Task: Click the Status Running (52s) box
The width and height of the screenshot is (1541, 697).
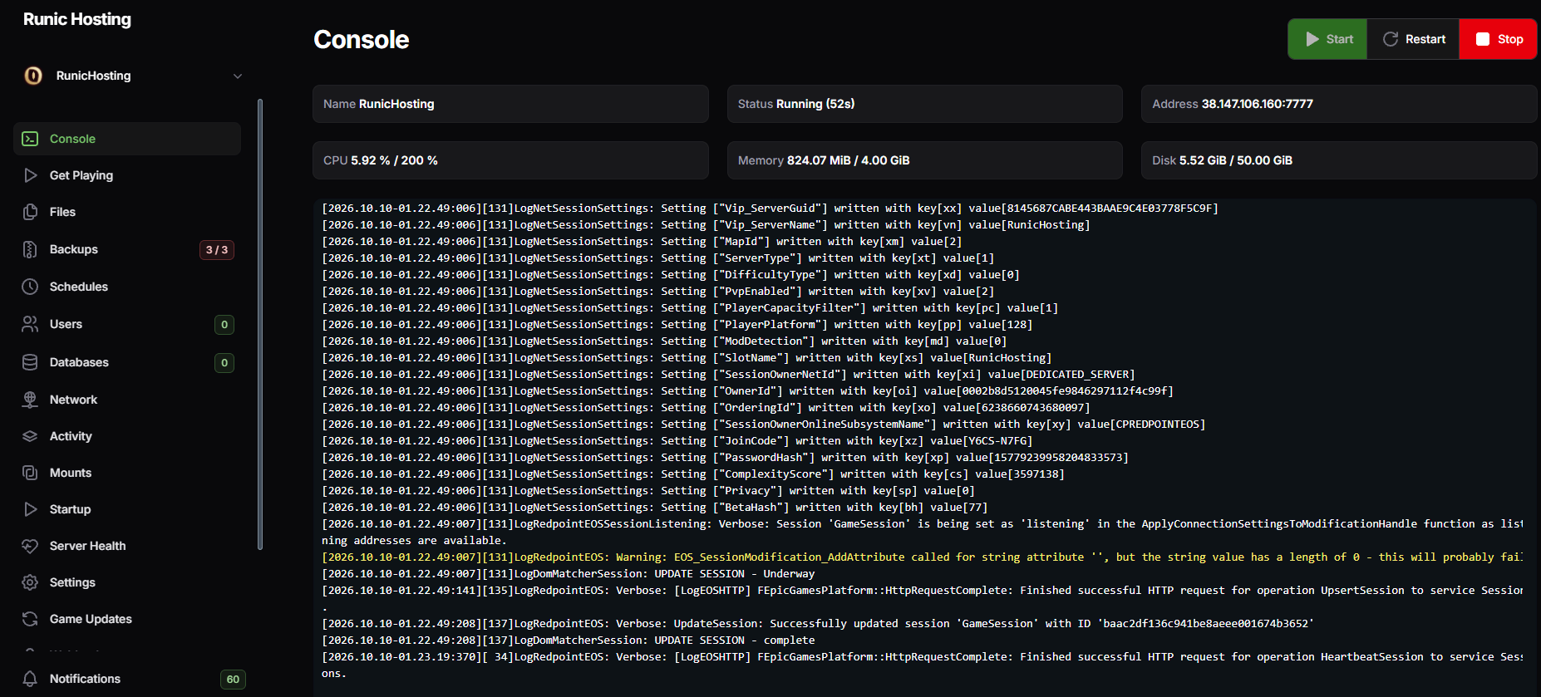Action: coord(925,104)
